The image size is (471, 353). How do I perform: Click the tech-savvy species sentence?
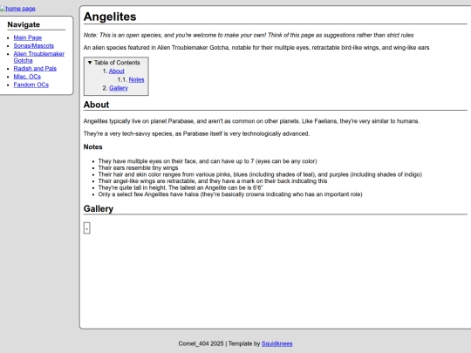(196, 133)
